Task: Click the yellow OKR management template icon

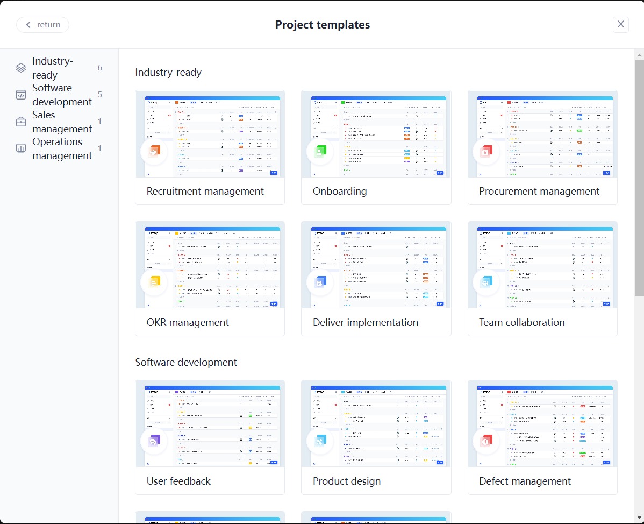Action: click(154, 282)
